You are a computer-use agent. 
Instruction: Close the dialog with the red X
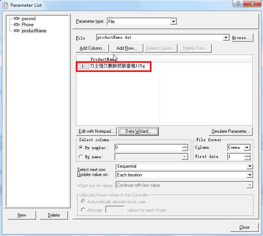click(x=252, y=3)
